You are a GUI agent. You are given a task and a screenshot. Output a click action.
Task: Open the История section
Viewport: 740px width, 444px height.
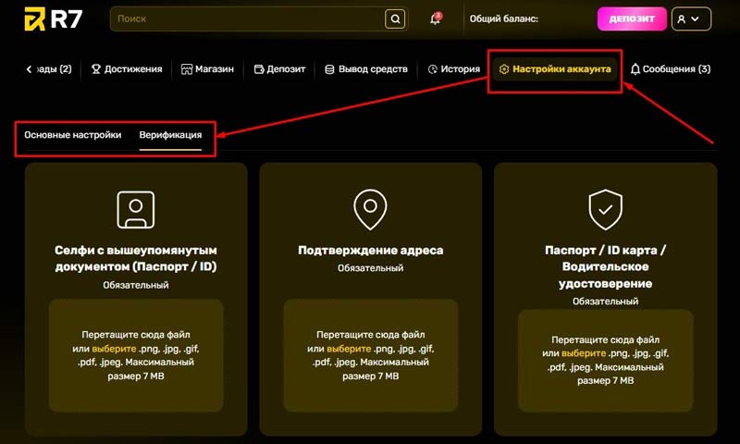point(453,69)
